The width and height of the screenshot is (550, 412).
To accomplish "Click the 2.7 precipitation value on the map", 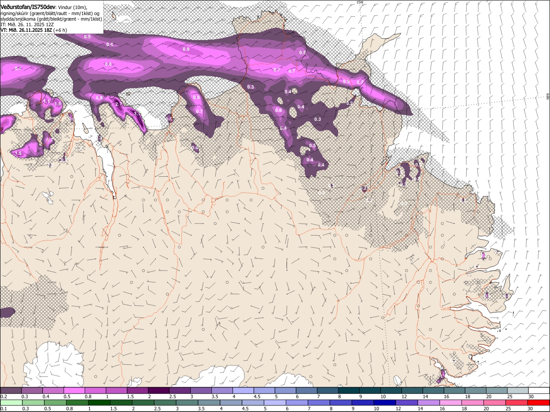I will coord(119,104).
